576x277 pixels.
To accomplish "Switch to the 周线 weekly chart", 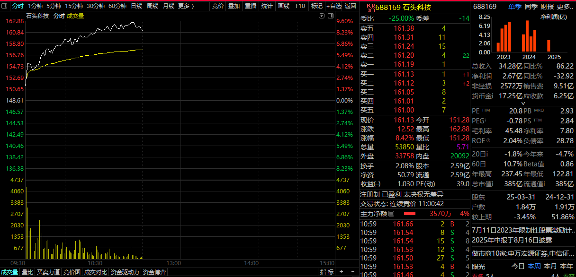I will (x=153, y=6).
